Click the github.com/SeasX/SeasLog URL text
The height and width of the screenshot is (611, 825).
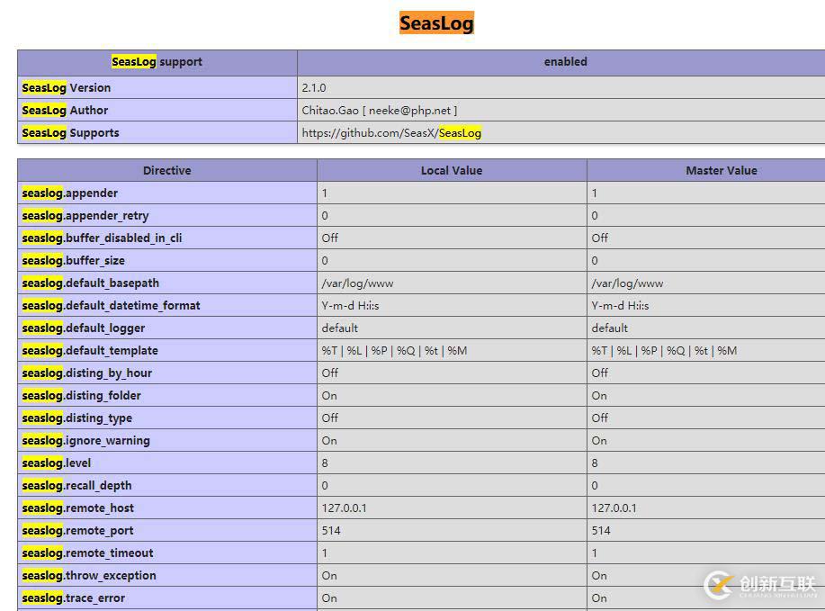tap(391, 133)
